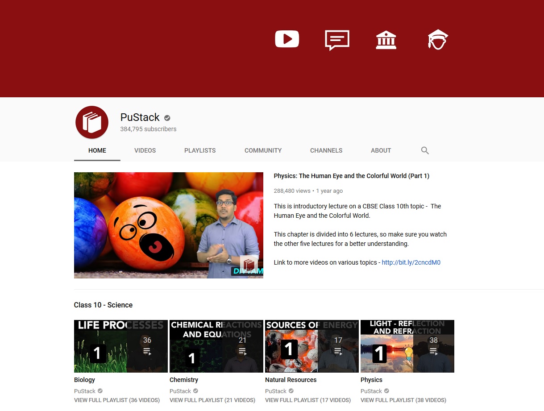Open the ABOUT tab

point(381,150)
